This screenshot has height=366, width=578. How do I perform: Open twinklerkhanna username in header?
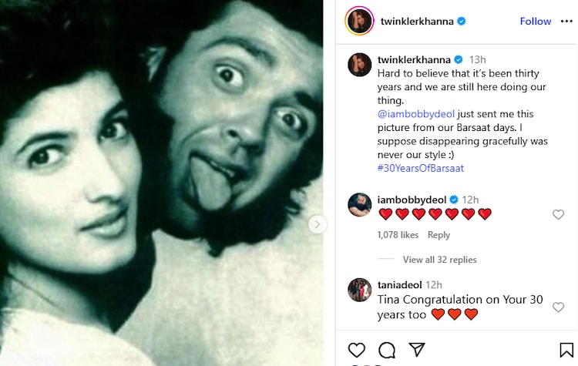click(x=415, y=22)
